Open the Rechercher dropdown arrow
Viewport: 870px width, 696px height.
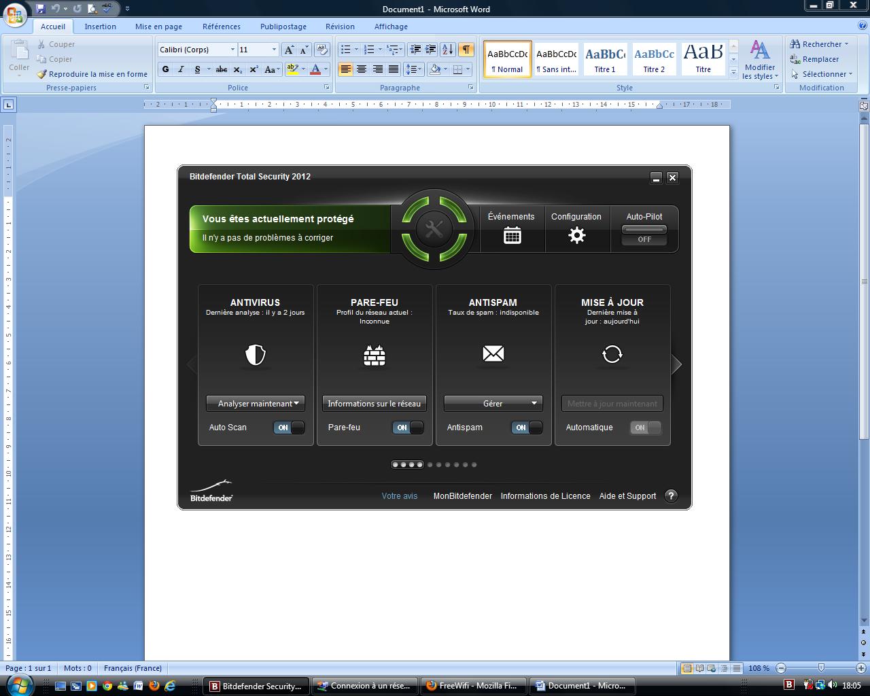(846, 44)
